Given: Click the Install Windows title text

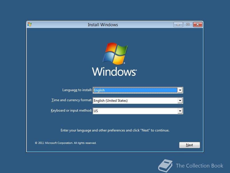Looking at the screenshot, I should click(103, 25).
